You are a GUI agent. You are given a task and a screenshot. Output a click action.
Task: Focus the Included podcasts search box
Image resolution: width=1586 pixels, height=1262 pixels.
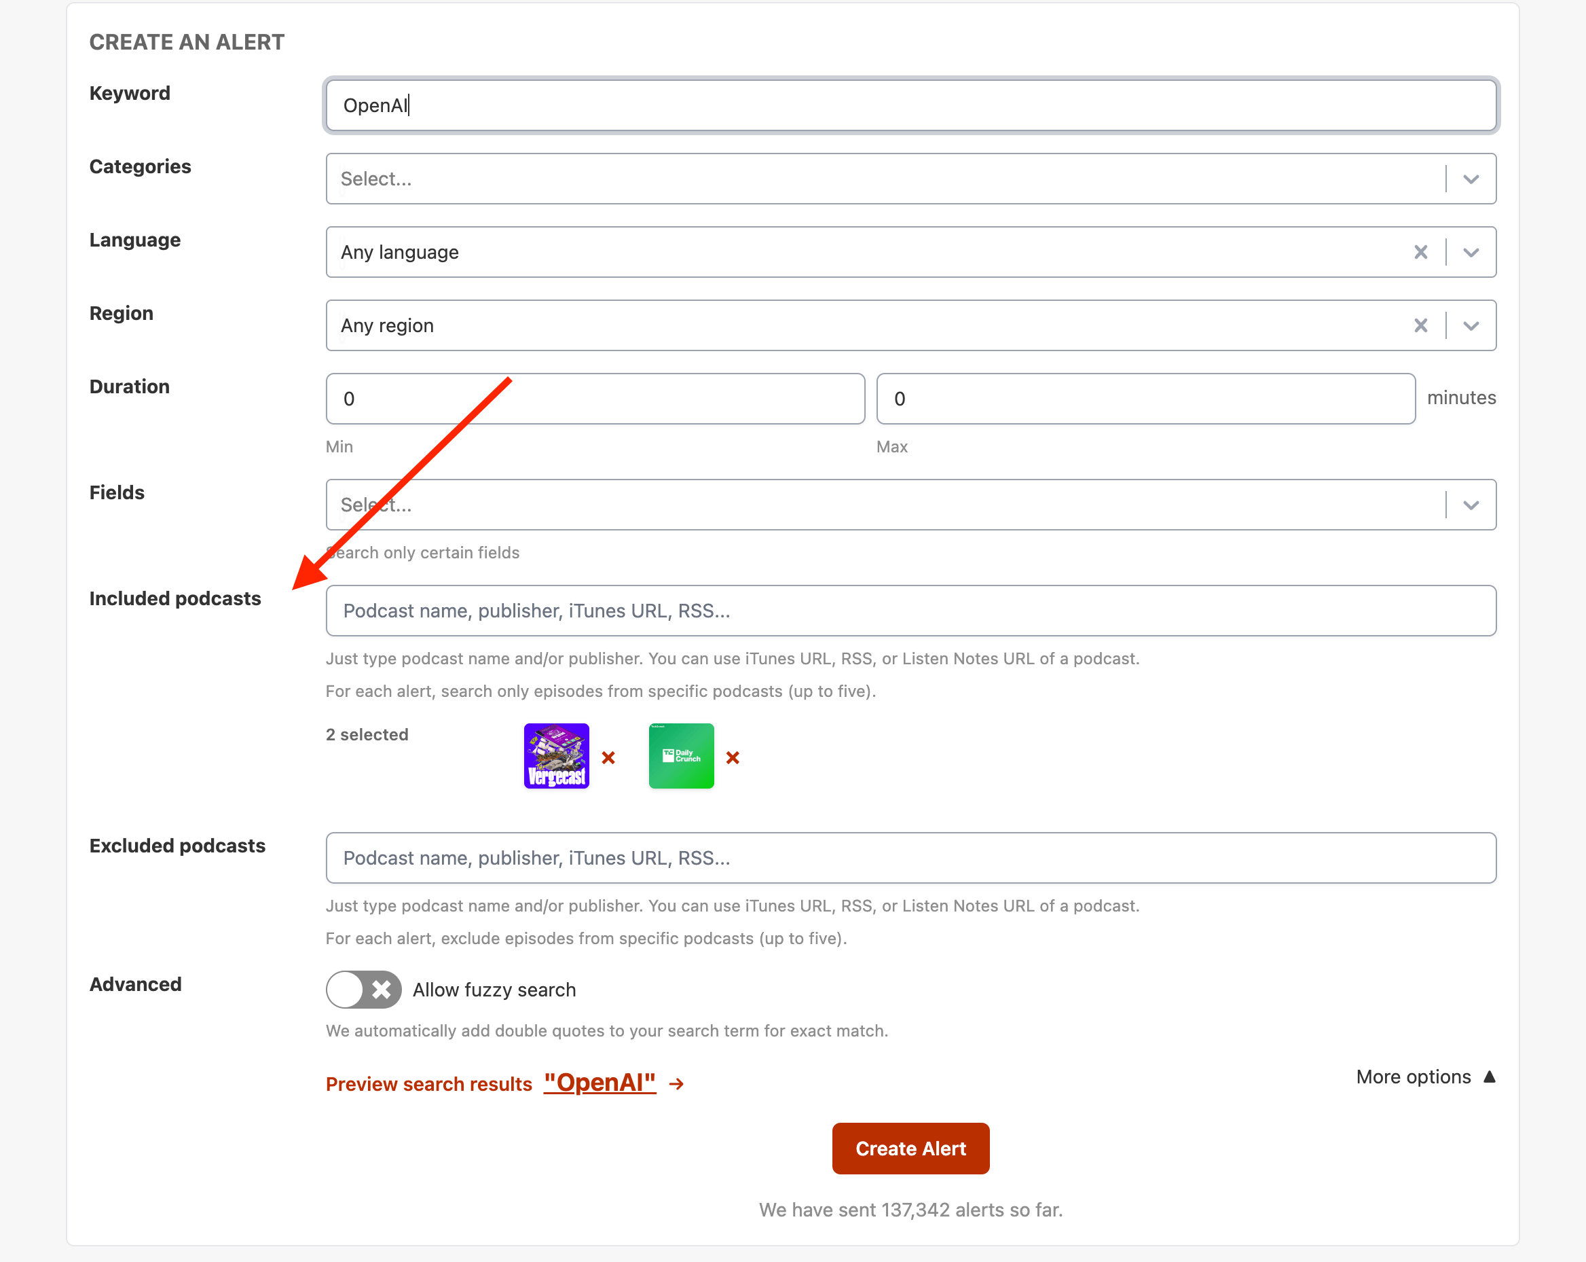(910, 611)
